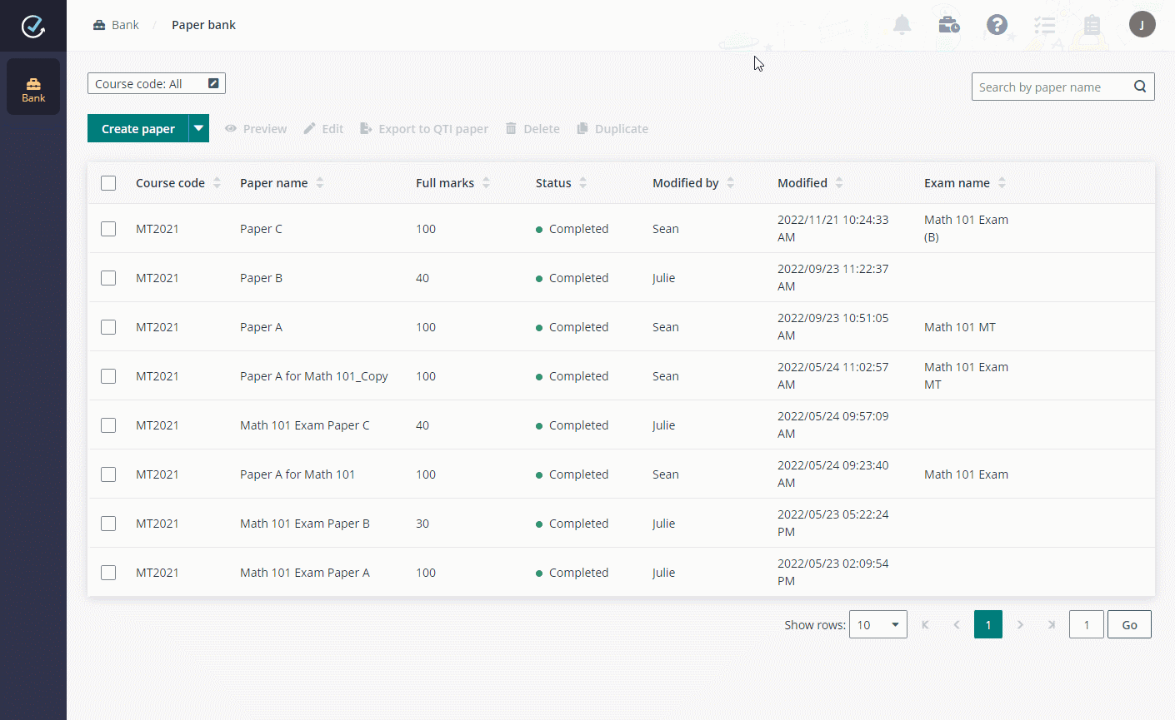Open the Bank item in left sidebar
Screen dimensions: 1175x720
[x=33, y=87]
